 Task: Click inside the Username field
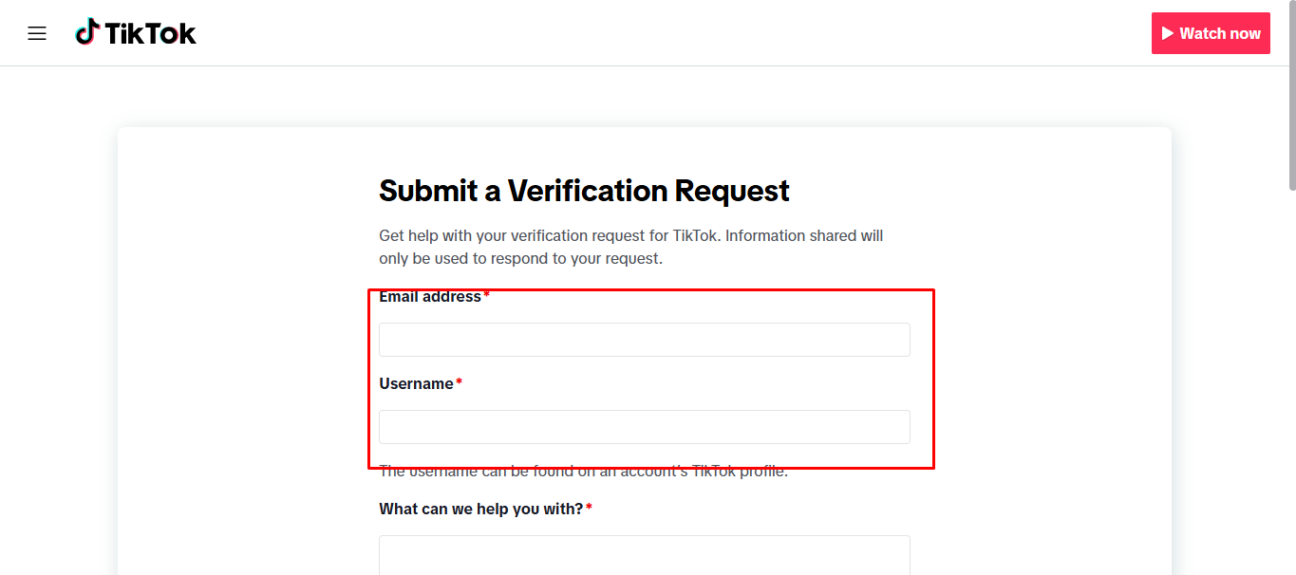[x=644, y=426]
